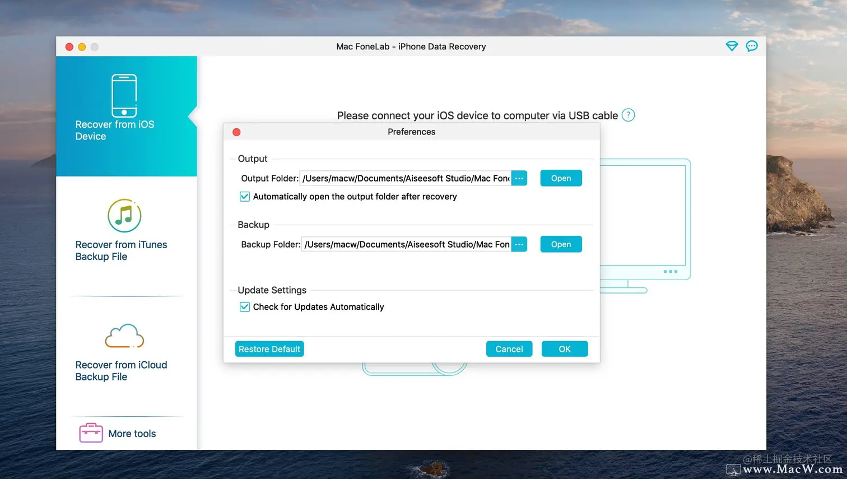
Task: Click the Output section heading
Action: coord(253,159)
